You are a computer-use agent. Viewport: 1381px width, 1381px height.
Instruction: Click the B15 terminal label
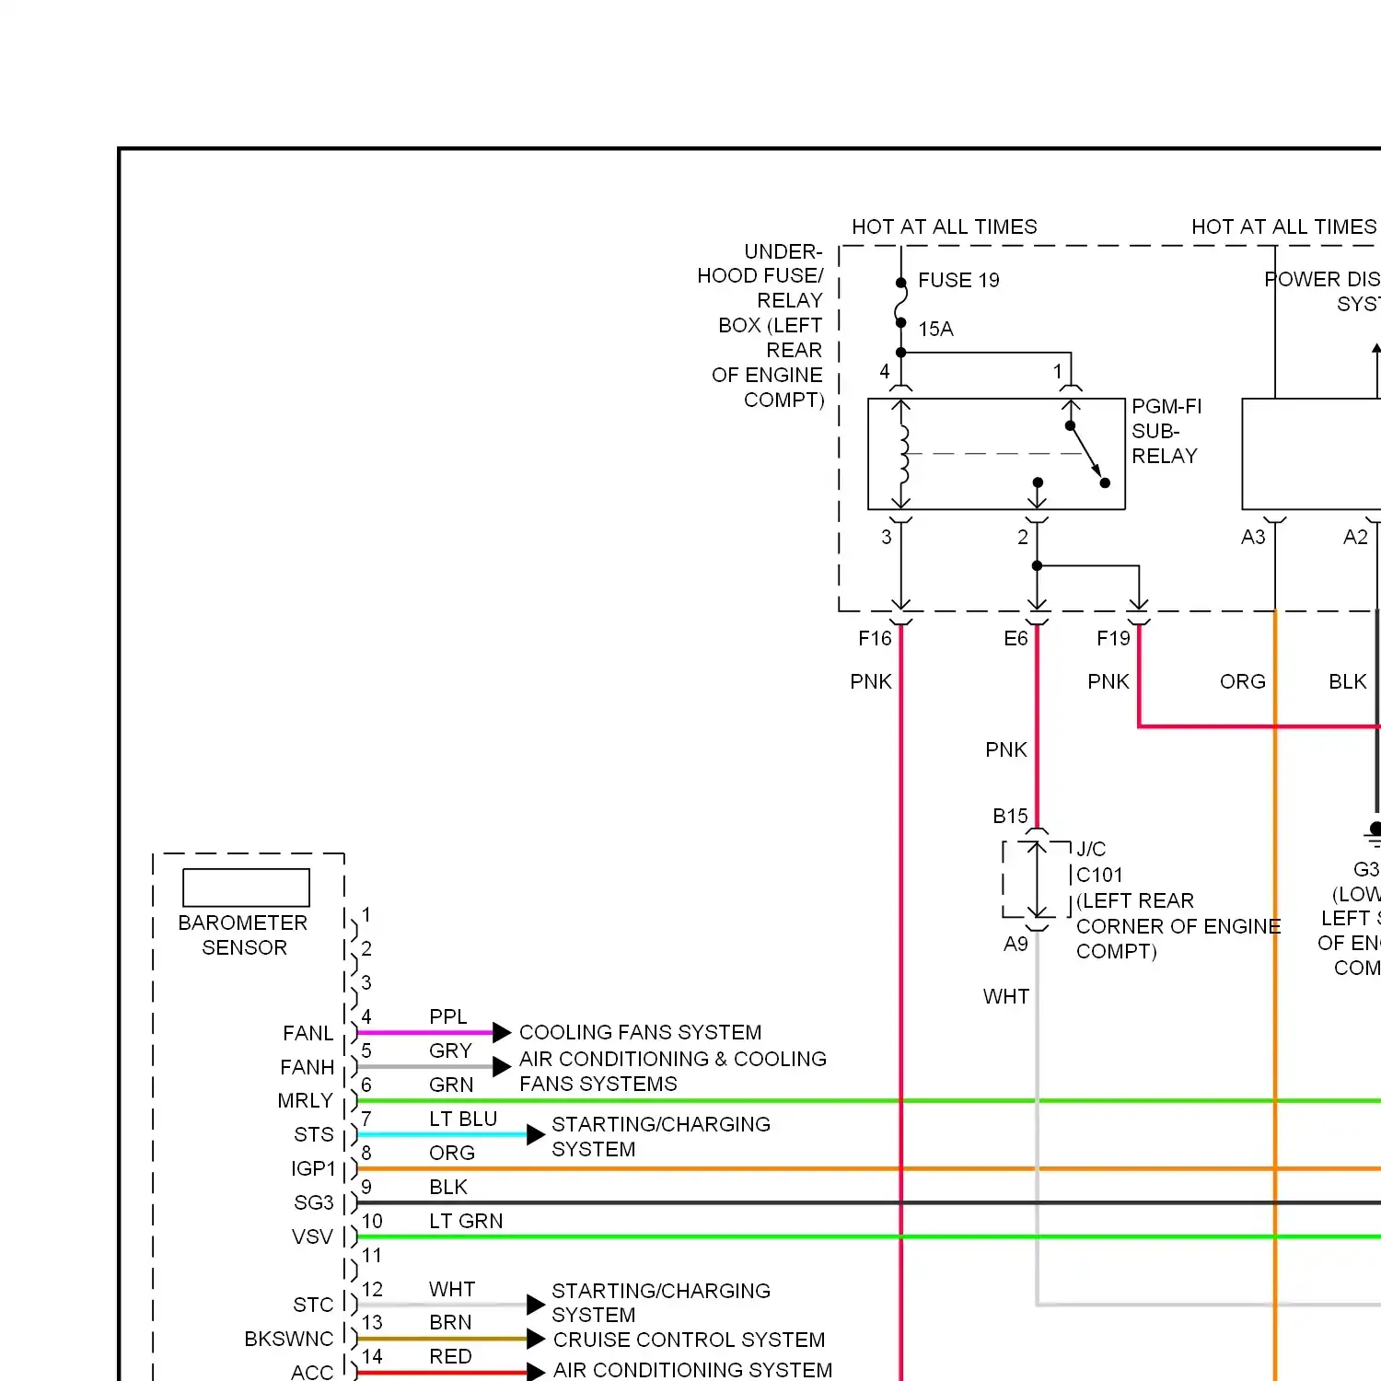tap(1009, 817)
